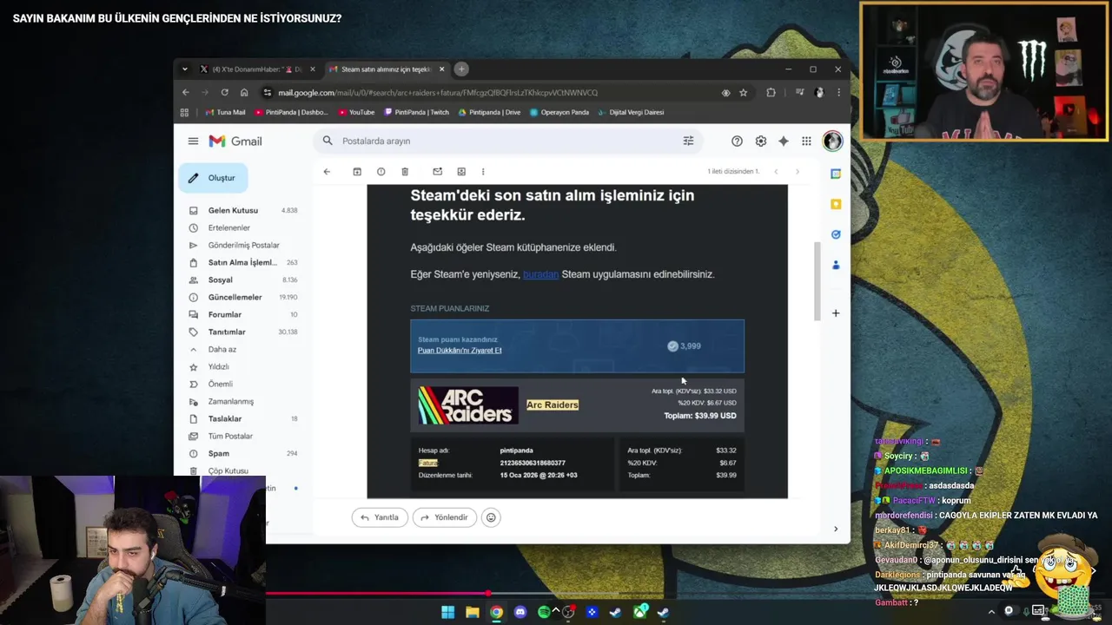
Task: Open Gmail main menu hamburger icon
Action: (193, 141)
